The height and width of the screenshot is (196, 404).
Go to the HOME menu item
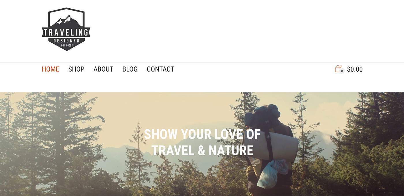pos(50,69)
